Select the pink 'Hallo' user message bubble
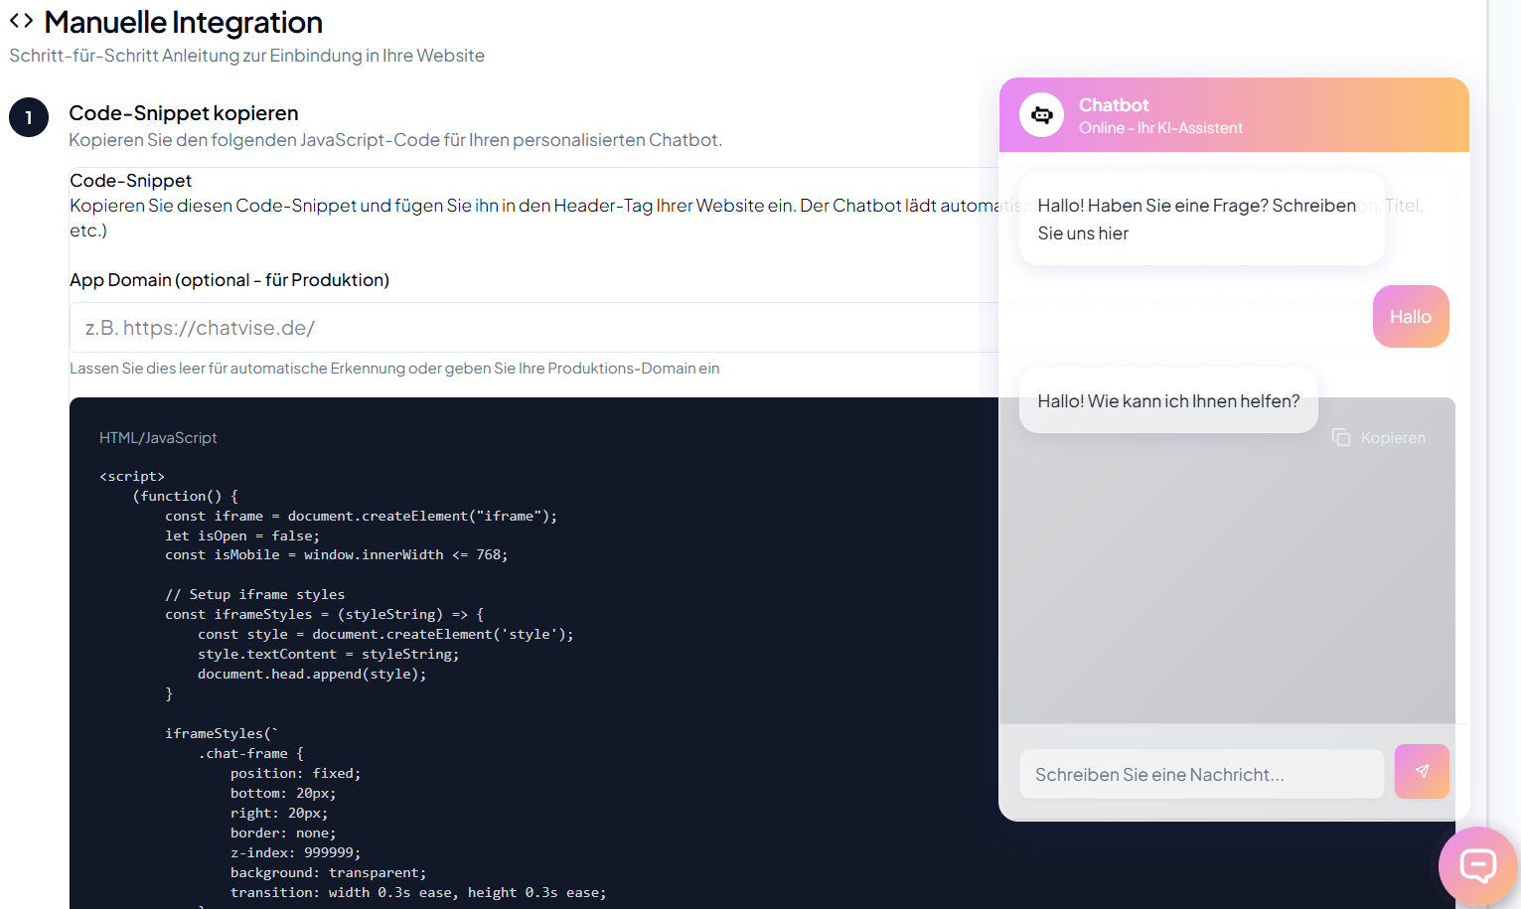This screenshot has height=909, width=1521. 1410,317
